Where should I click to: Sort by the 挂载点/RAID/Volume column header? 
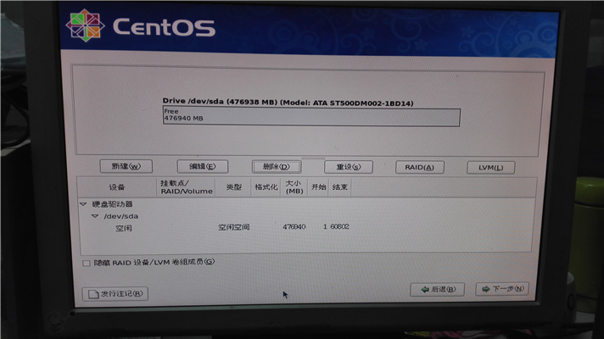186,187
